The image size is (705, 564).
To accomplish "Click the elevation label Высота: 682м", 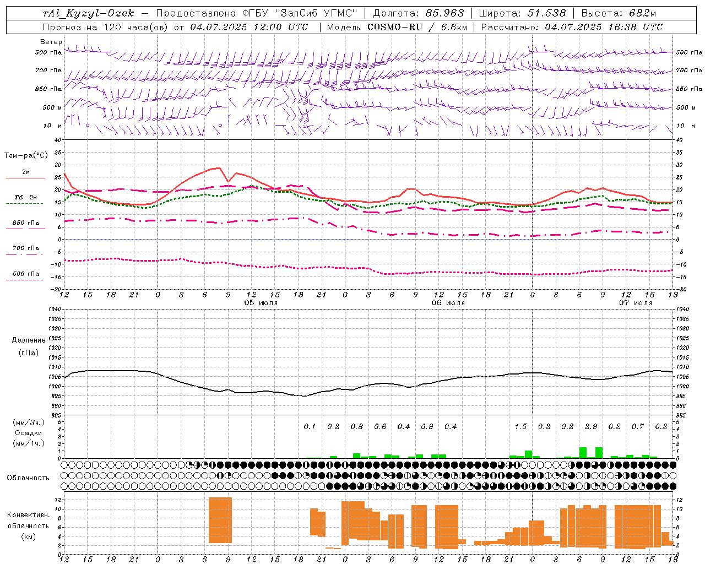I will coord(619,13).
